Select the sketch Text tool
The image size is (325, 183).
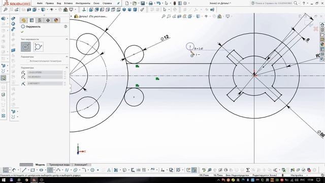(x=109, y=170)
